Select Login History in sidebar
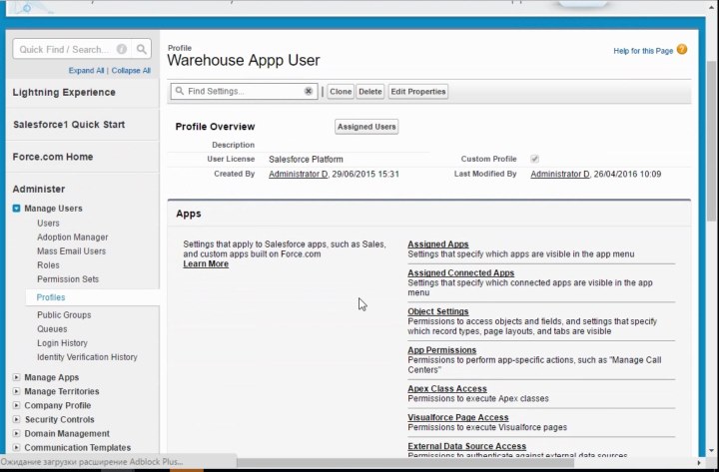This screenshot has height=472, width=719. [x=62, y=343]
